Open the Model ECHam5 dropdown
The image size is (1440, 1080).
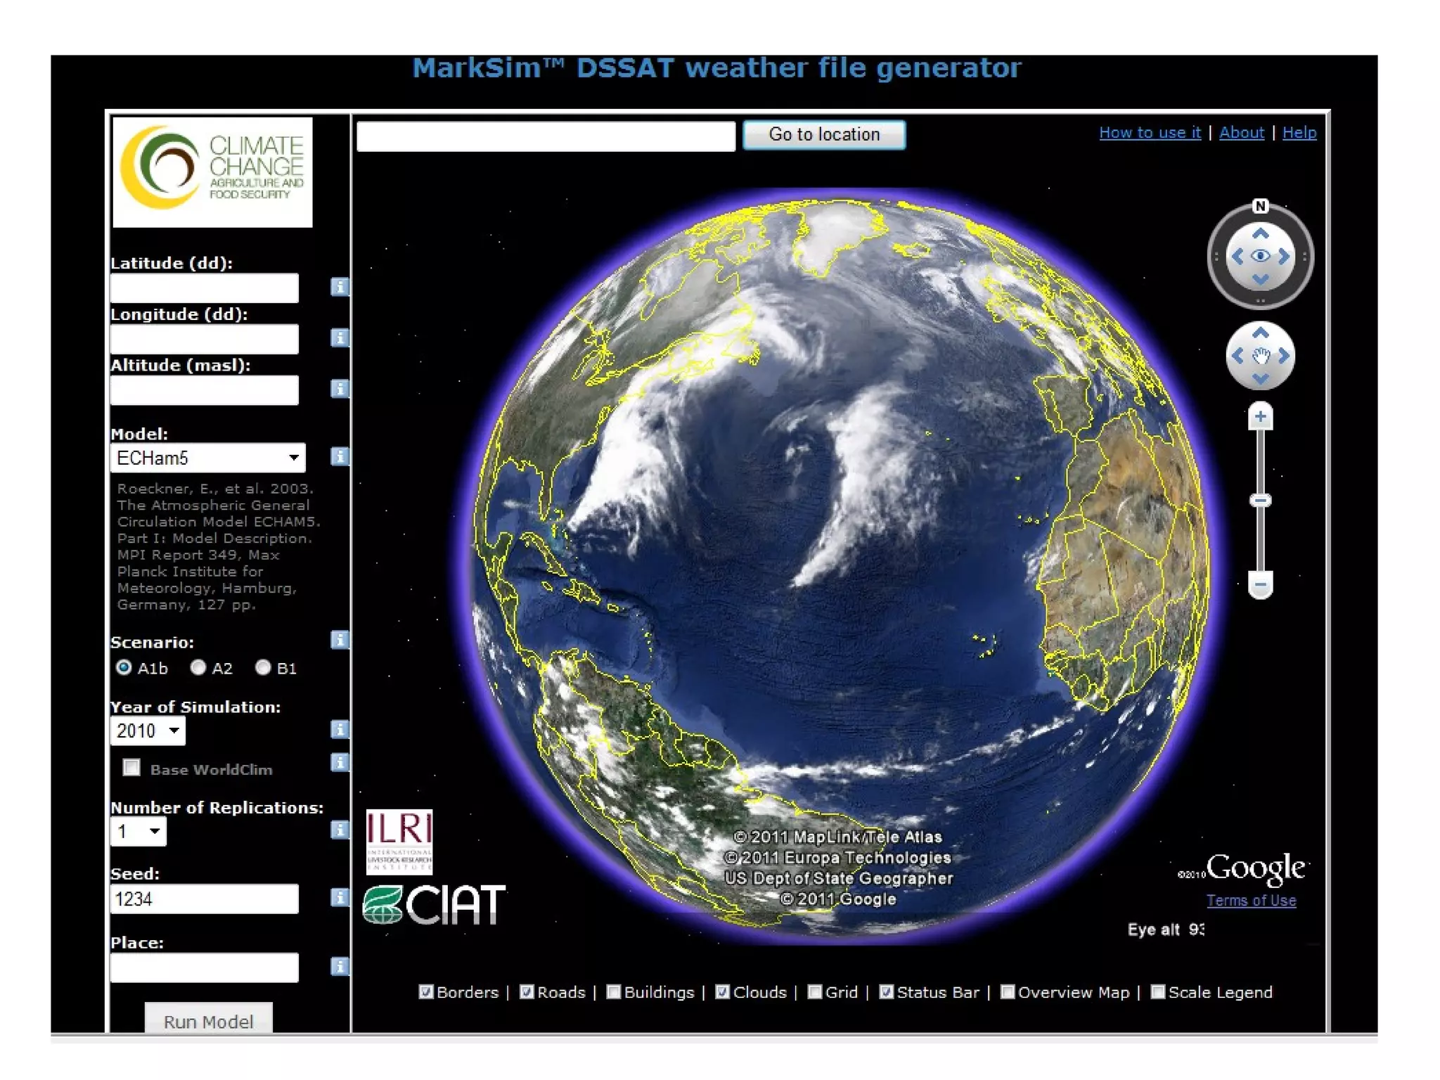coord(208,458)
